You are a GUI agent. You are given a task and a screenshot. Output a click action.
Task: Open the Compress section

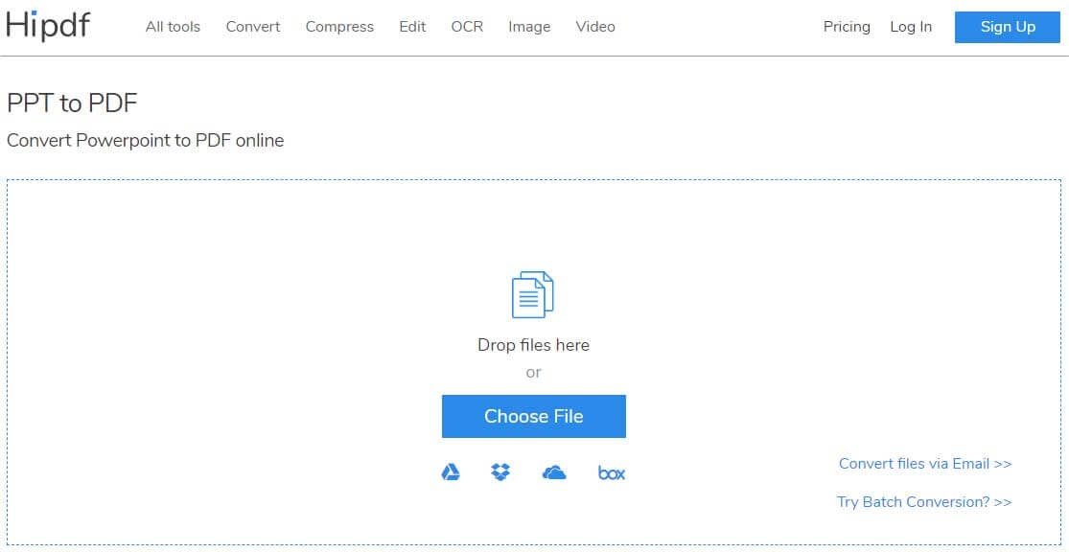click(x=339, y=27)
